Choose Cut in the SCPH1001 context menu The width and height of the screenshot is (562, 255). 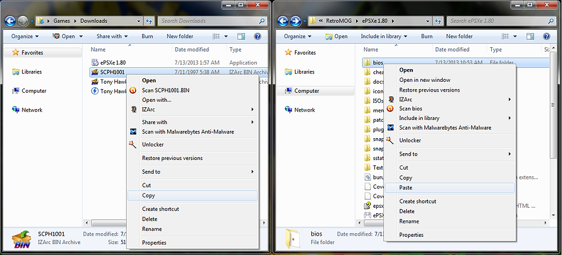193,185
